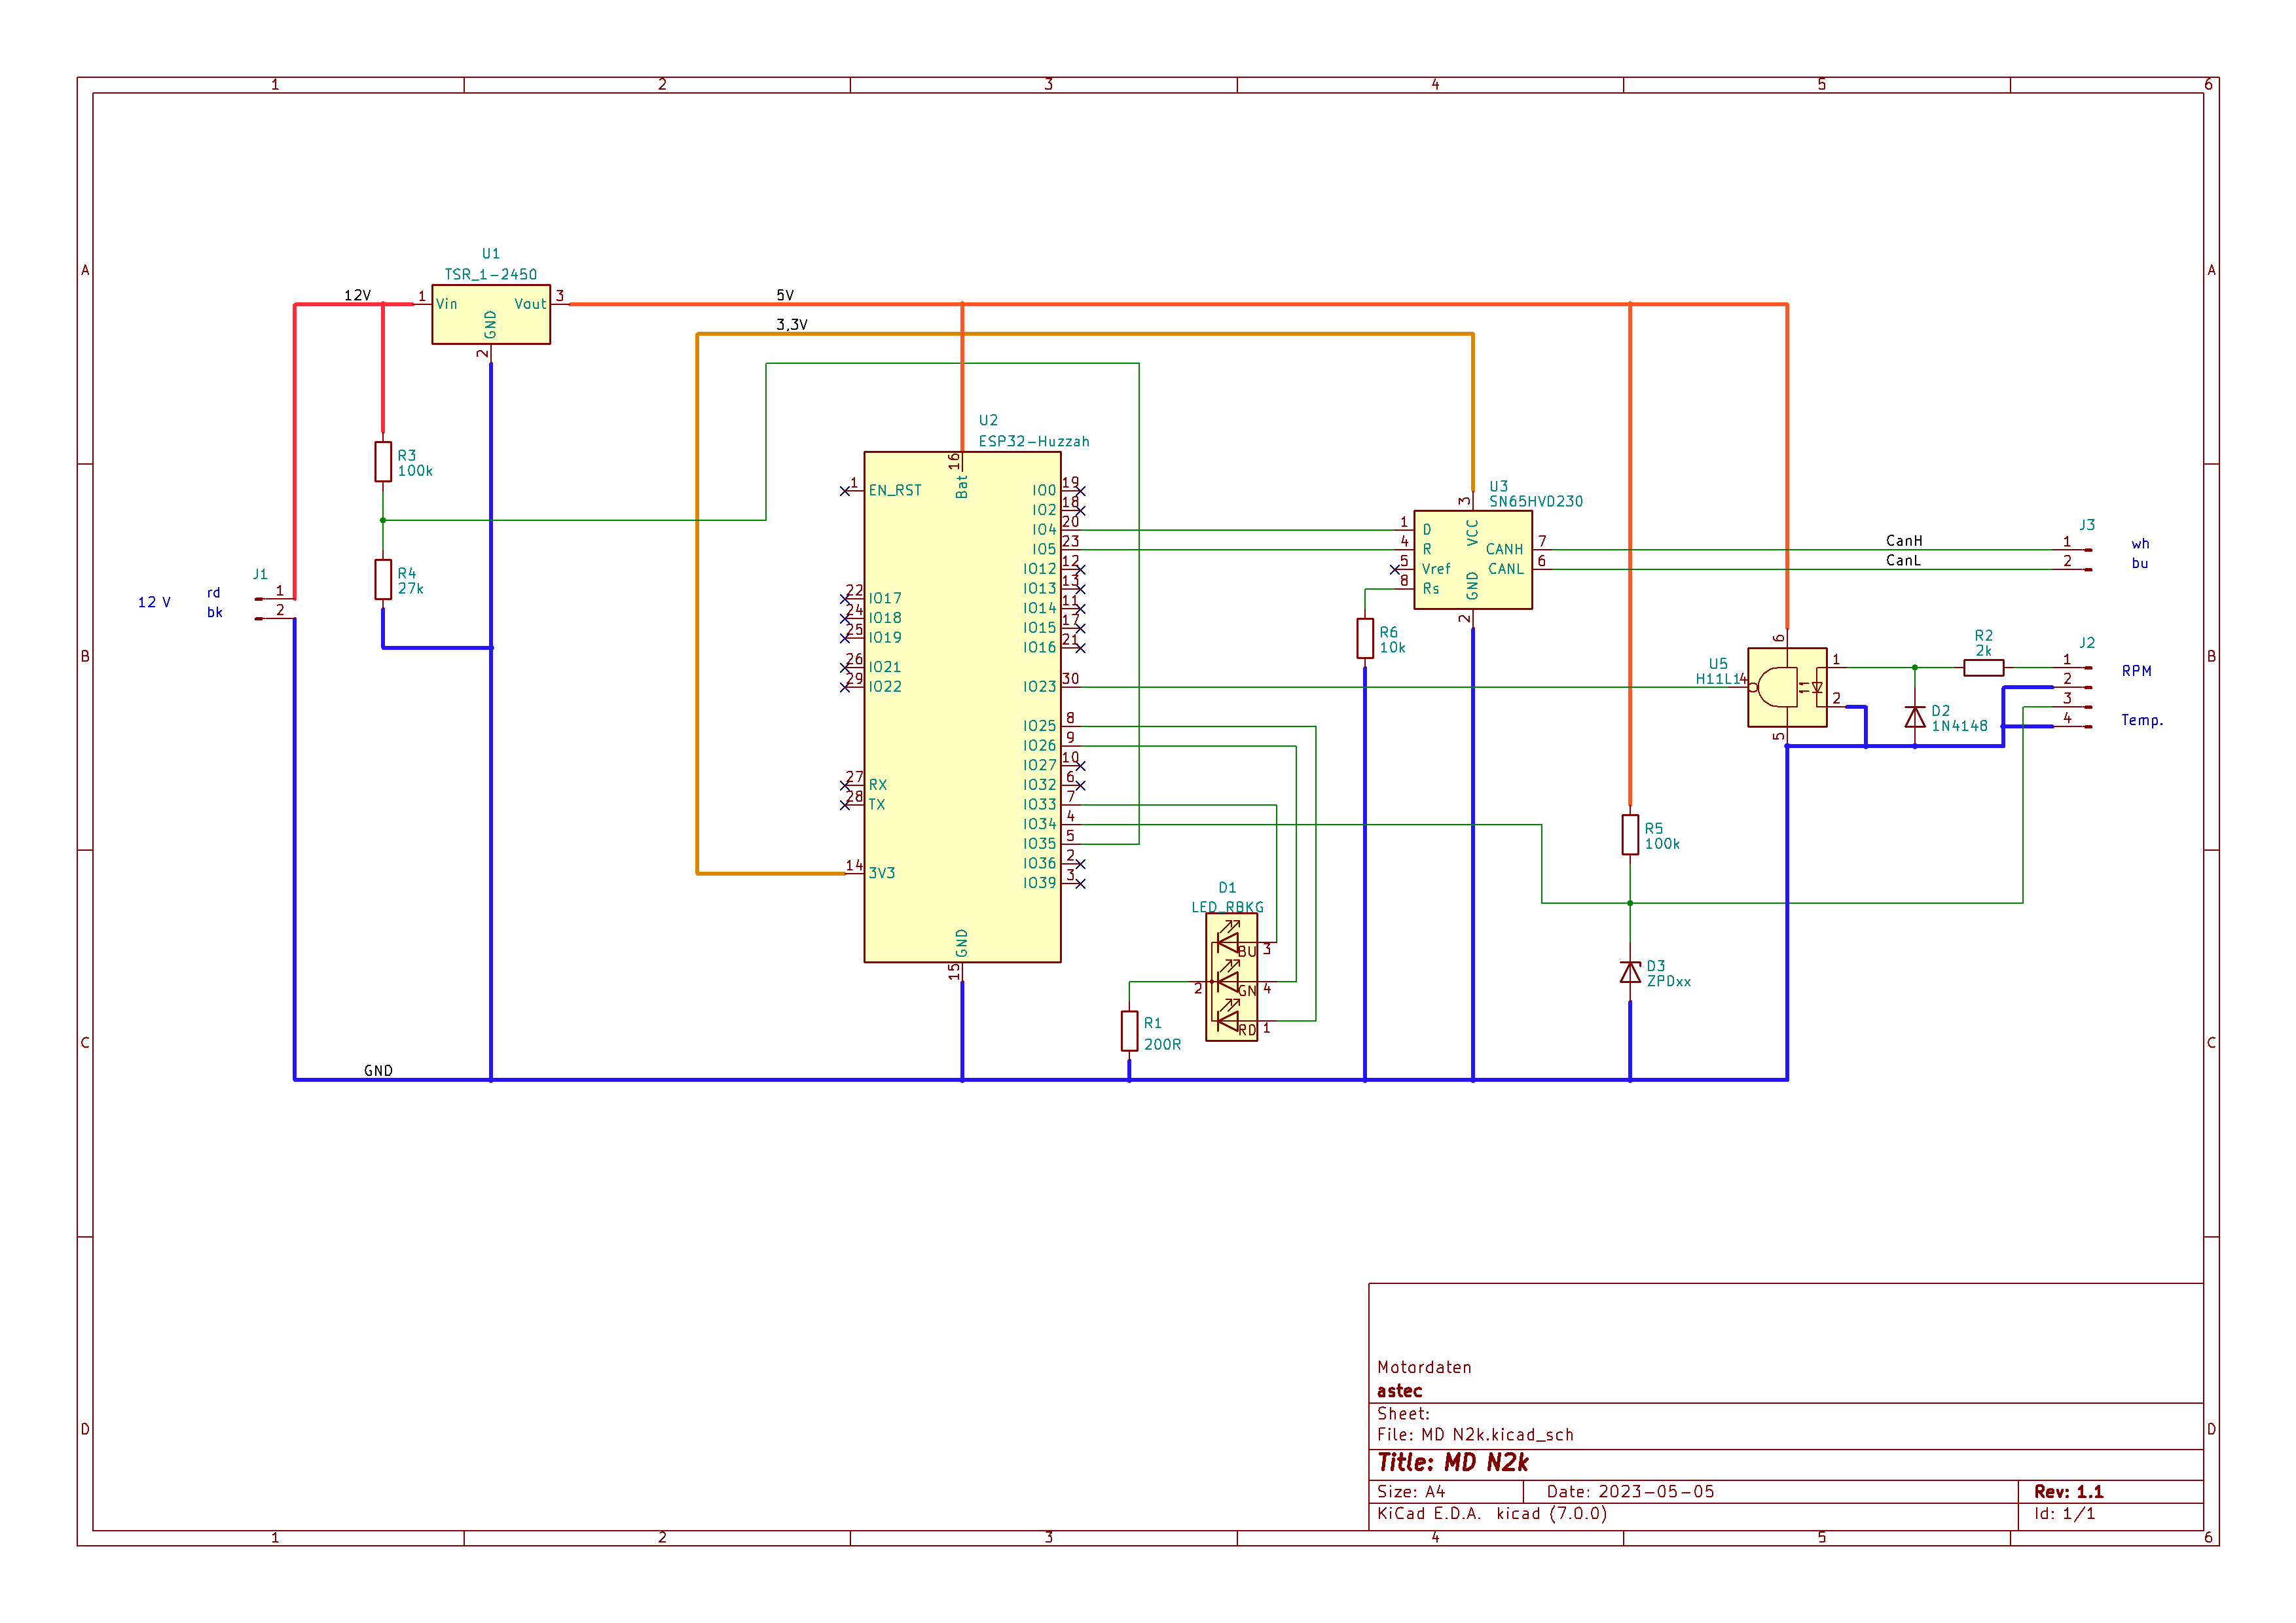Select the D1 RGB LED symbol
This screenshot has height=1623, width=2296.
pyautogui.click(x=1231, y=976)
